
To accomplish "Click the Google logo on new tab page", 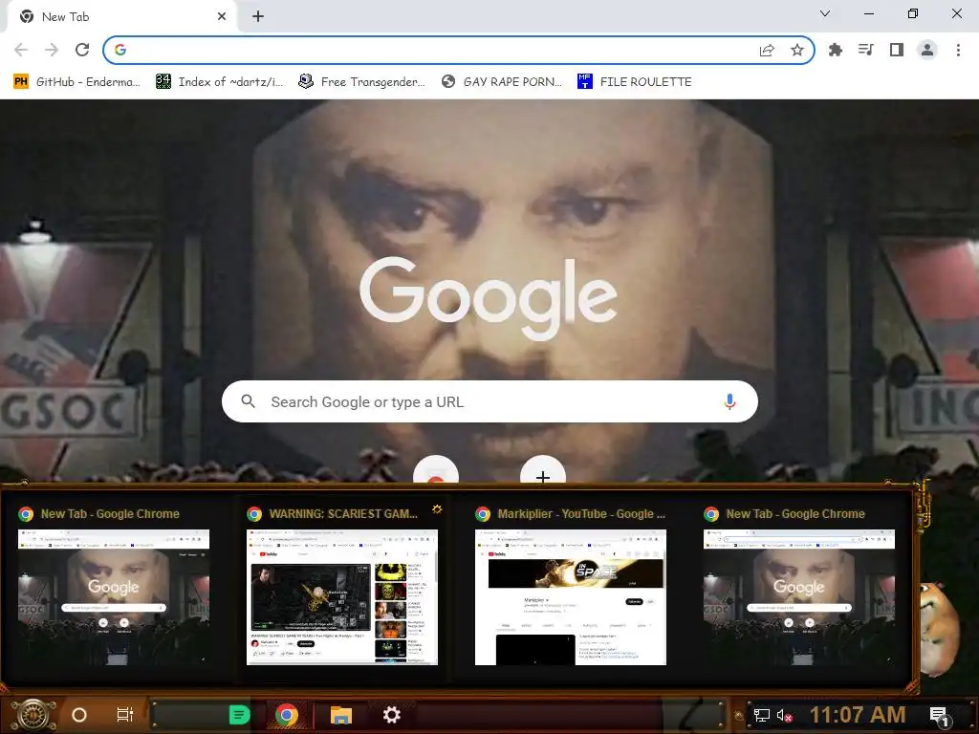I will 489,298.
